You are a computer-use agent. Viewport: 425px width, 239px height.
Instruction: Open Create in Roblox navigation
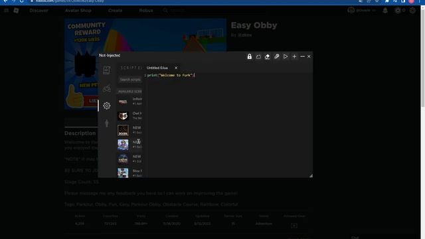click(x=115, y=11)
